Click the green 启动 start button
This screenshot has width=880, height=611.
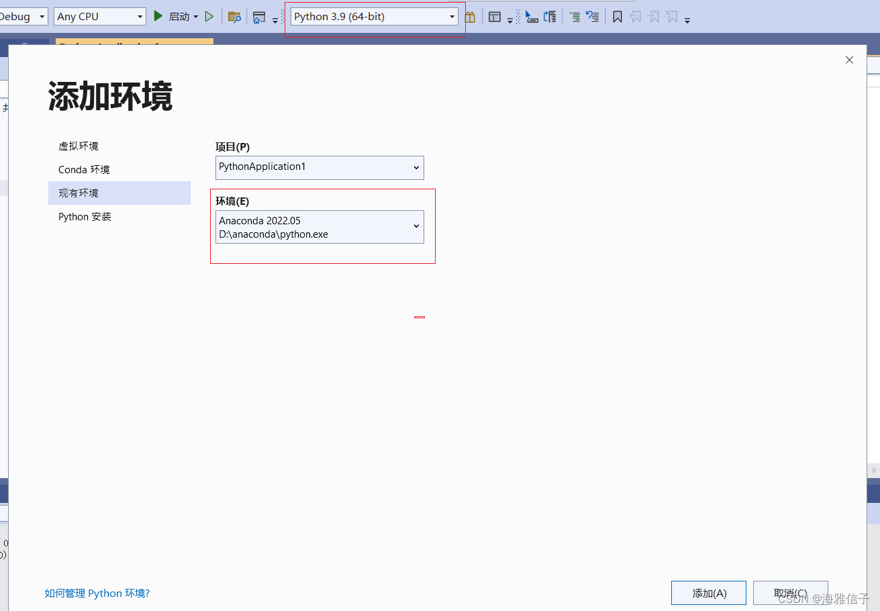(172, 17)
